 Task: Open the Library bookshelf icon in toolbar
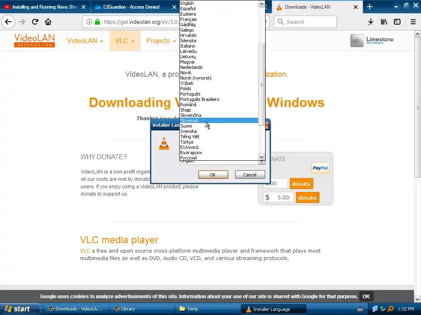(384, 22)
